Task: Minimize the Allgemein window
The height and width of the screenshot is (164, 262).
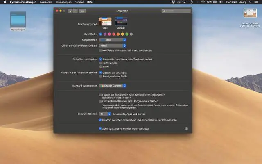Action: [61, 11]
